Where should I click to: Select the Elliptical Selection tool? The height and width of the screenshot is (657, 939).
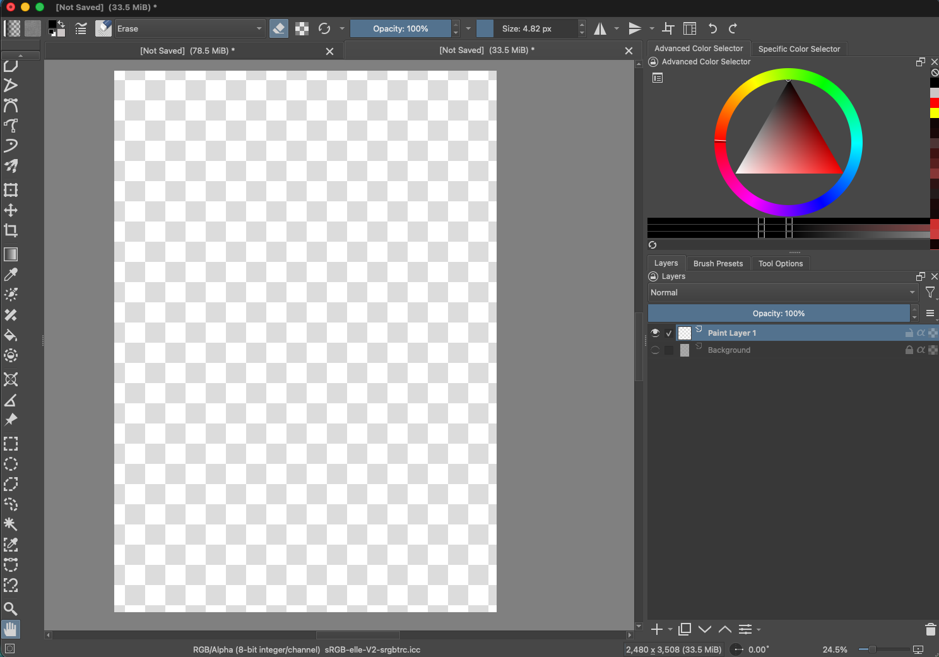[11, 464]
